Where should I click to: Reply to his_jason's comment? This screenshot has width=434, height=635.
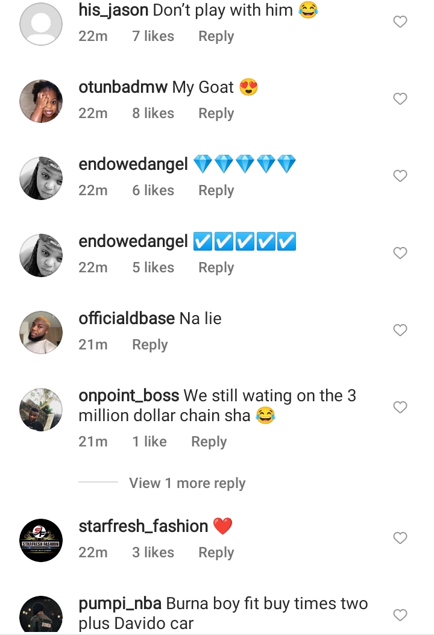216,36
